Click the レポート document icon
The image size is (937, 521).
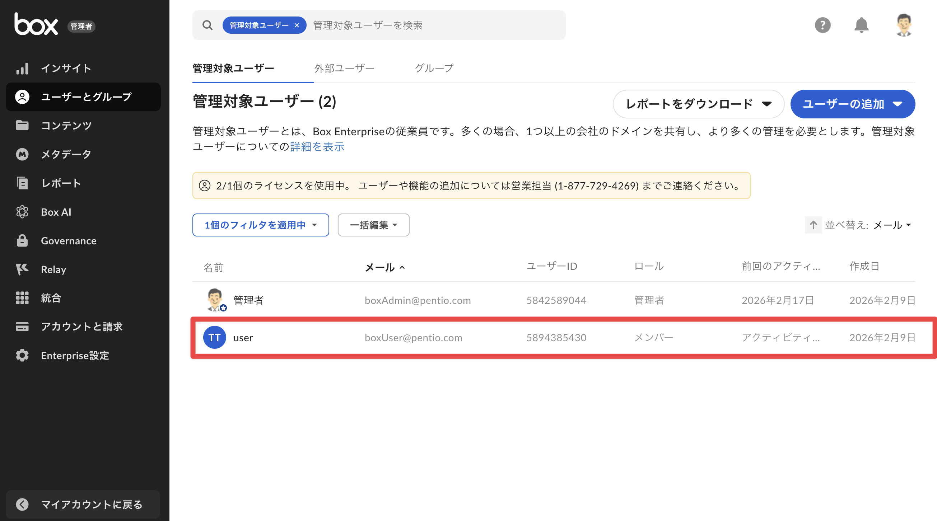coord(22,183)
